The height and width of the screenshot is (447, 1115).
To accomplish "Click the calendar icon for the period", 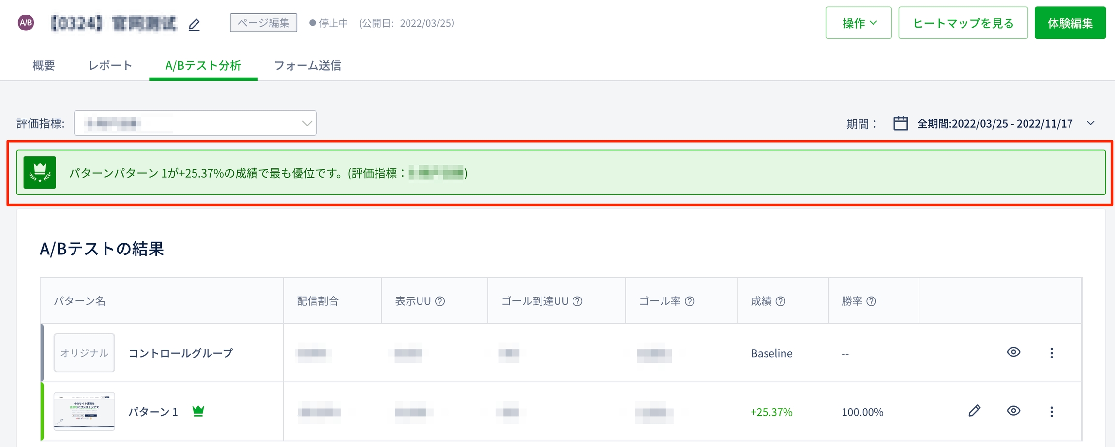I will pyautogui.click(x=900, y=123).
